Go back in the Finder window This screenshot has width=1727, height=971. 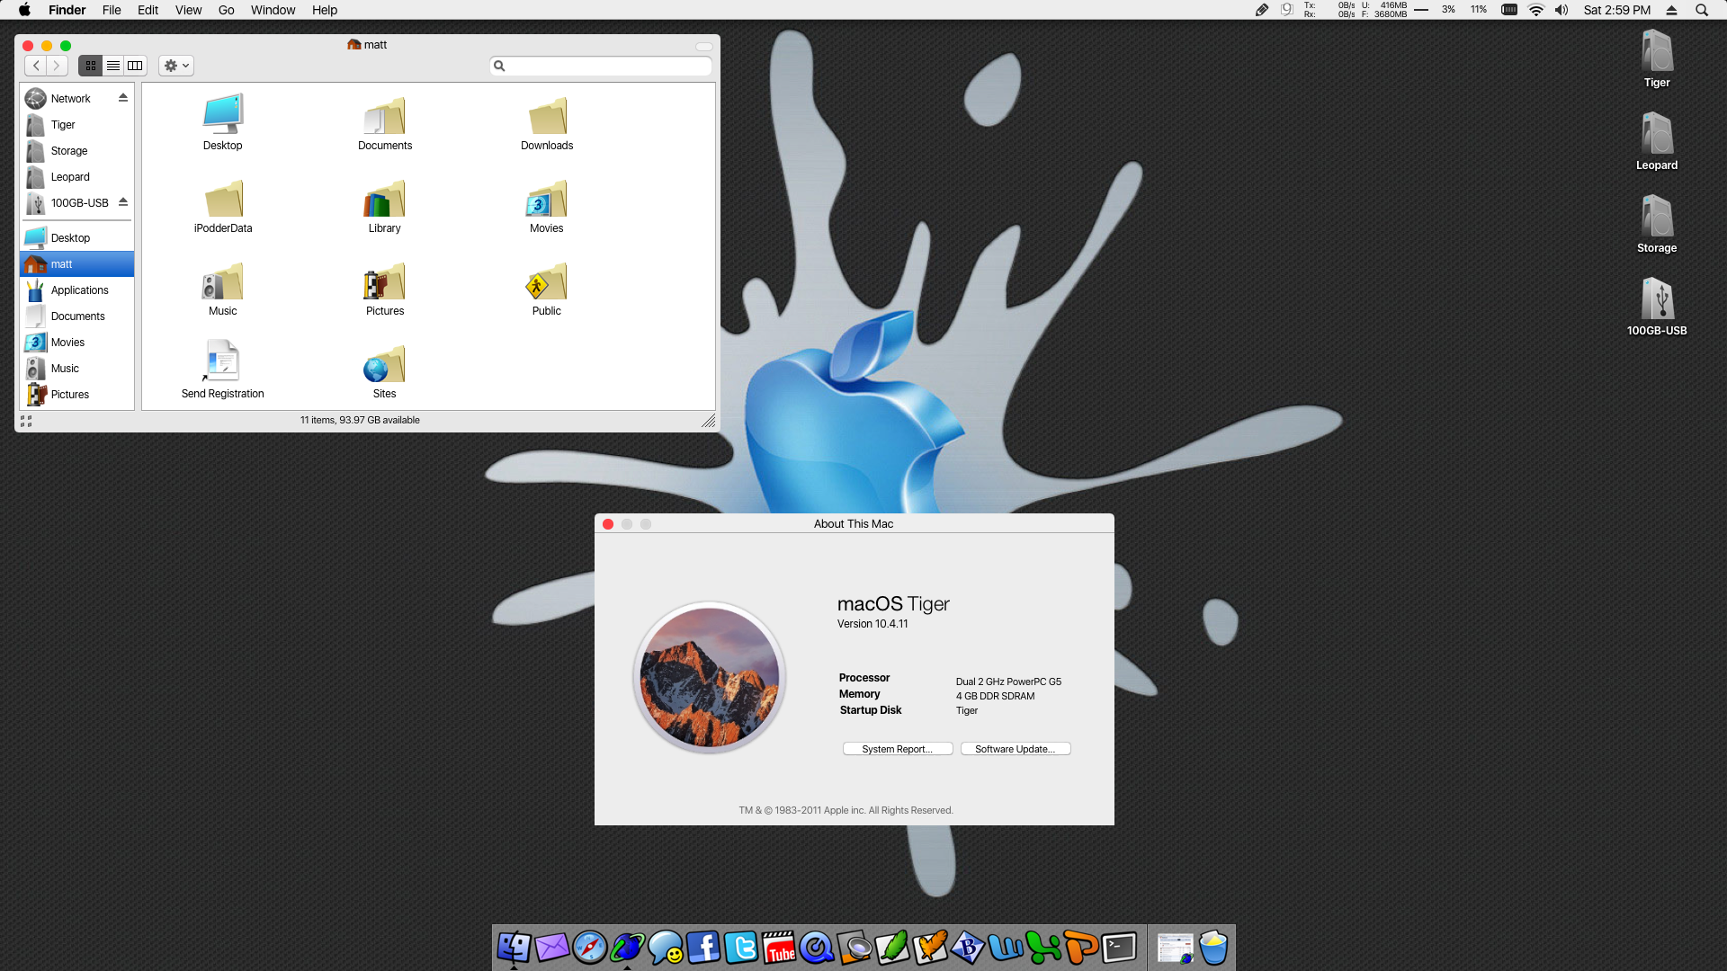click(x=36, y=66)
